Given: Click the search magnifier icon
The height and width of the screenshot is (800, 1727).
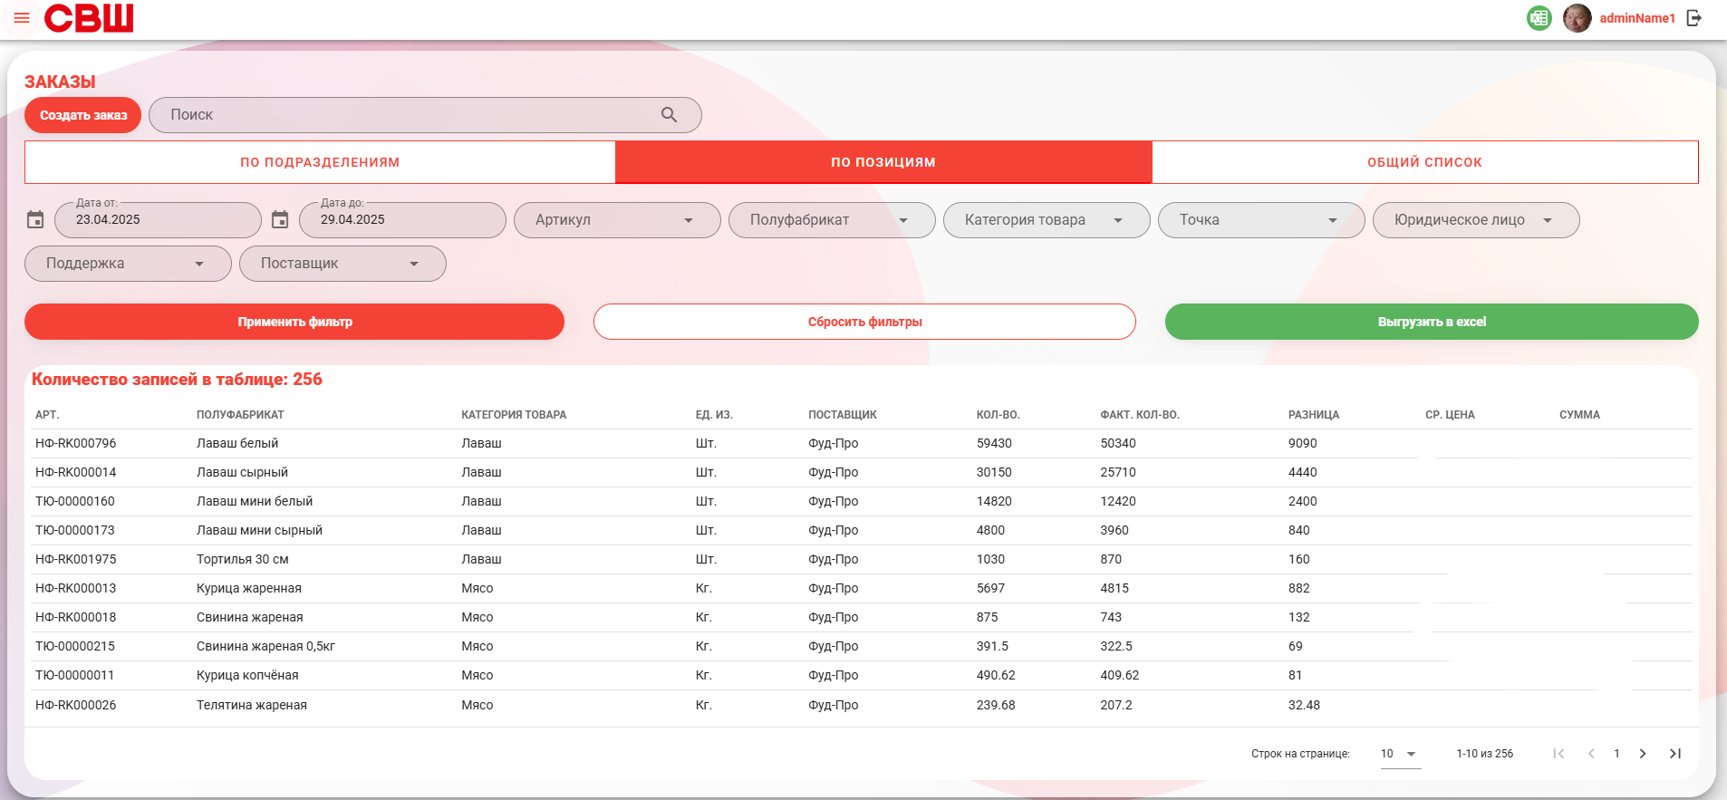Looking at the screenshot, I should tap(669, 115).
